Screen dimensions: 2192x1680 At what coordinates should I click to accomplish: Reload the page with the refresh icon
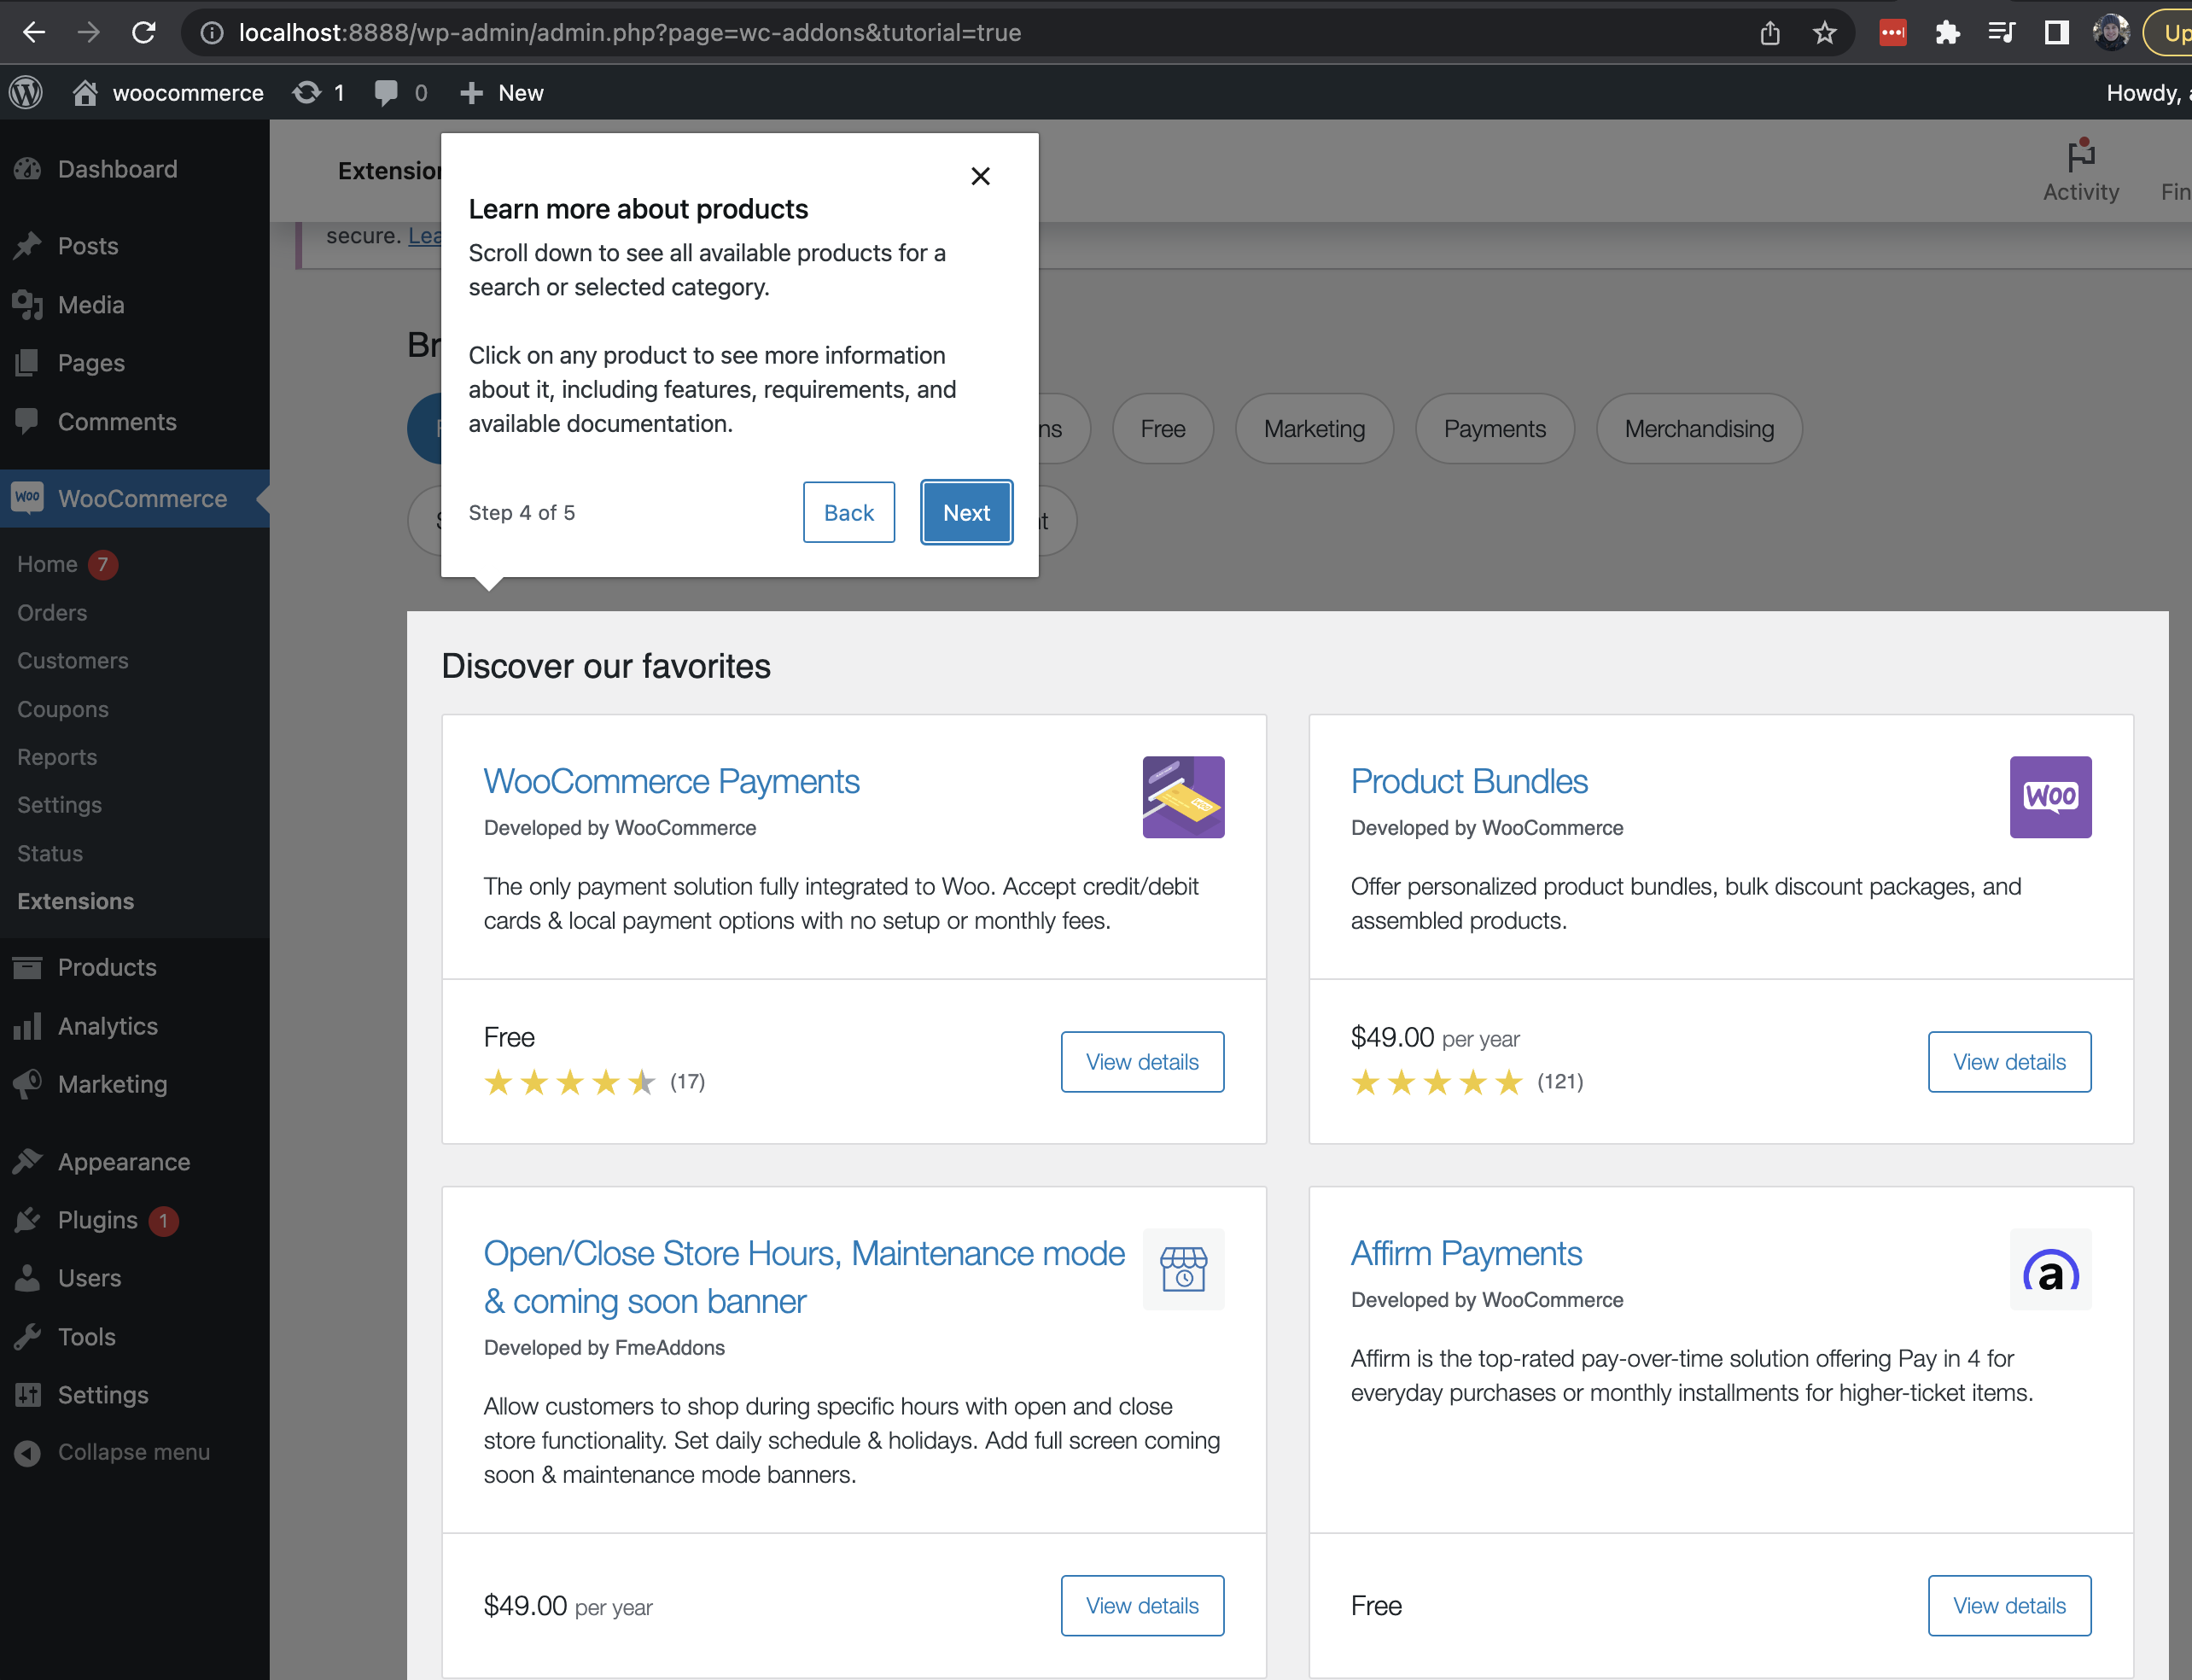point(144,33)
